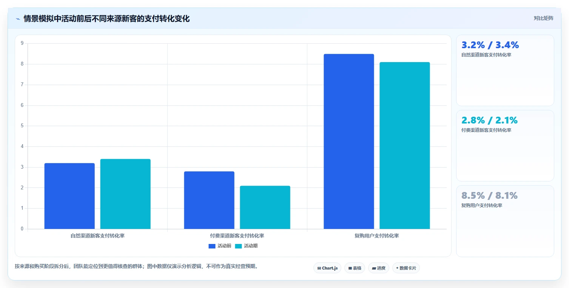
Task: Click the y-axis tick label 0
Action: click(x=22, y=229)
